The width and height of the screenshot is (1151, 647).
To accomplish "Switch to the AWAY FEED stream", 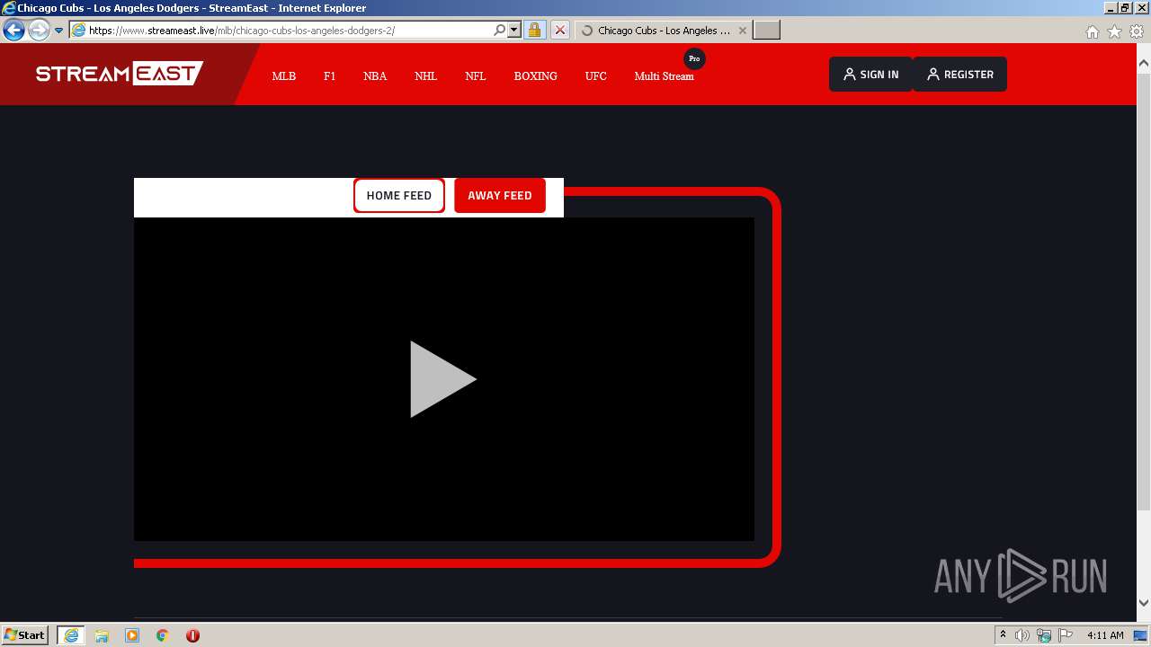I will [500, 195].
